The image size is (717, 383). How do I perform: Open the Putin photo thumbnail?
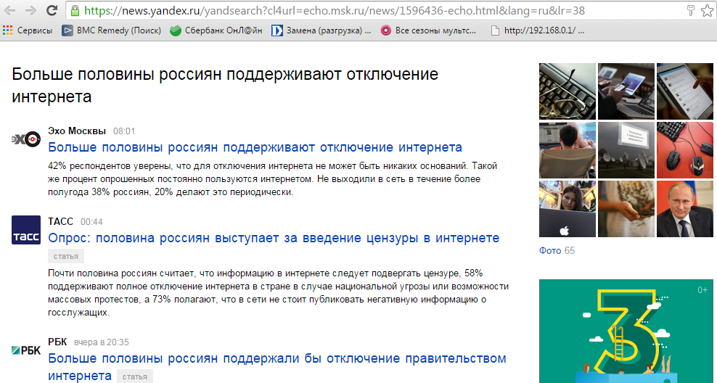(686, 210)
